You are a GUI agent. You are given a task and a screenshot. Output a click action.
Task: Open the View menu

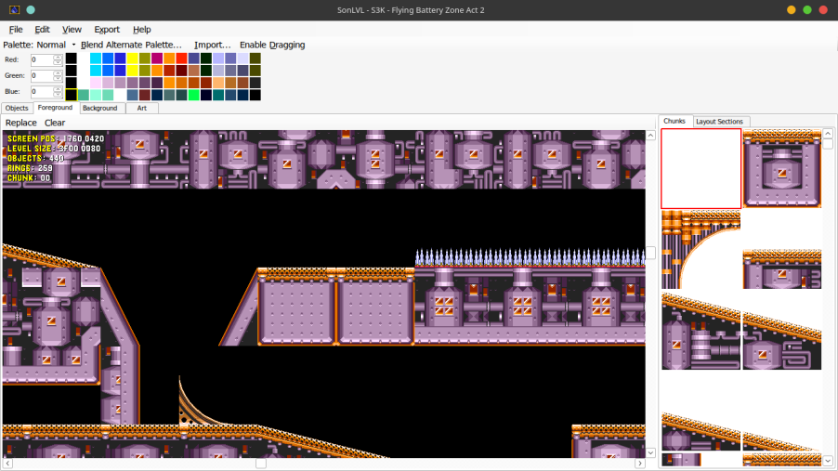[72, 30]
